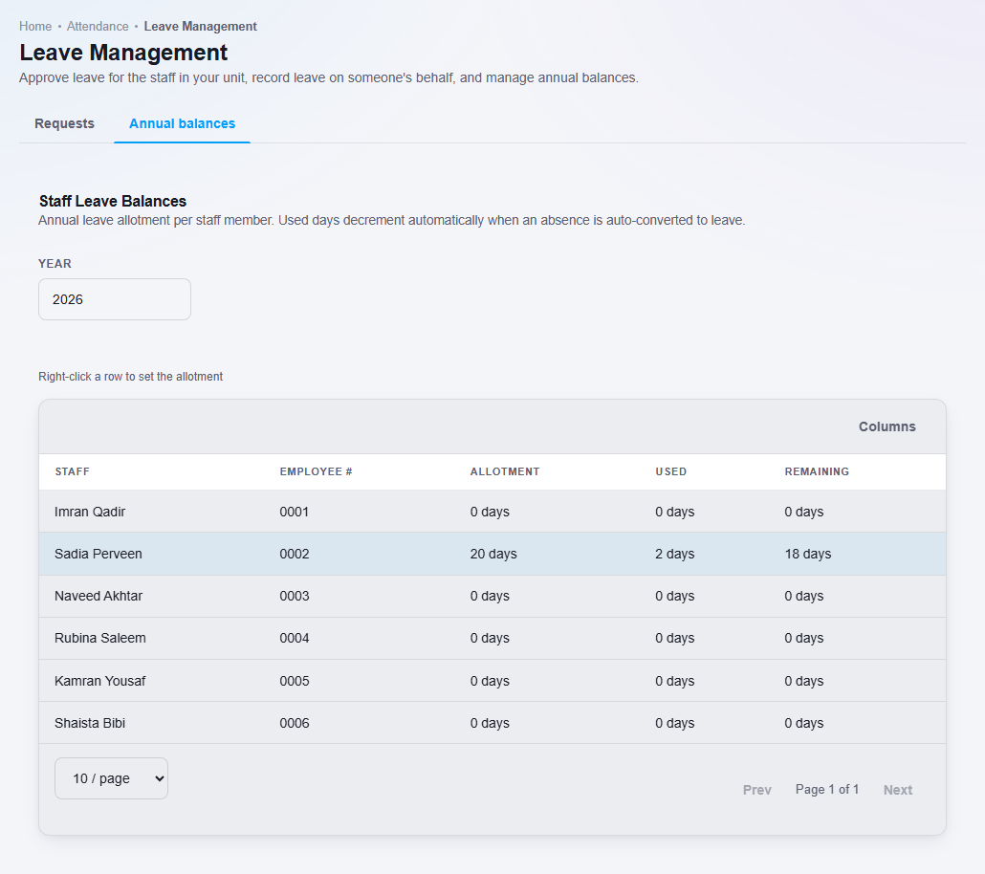Click the Year input field

[x=115, y=299]
